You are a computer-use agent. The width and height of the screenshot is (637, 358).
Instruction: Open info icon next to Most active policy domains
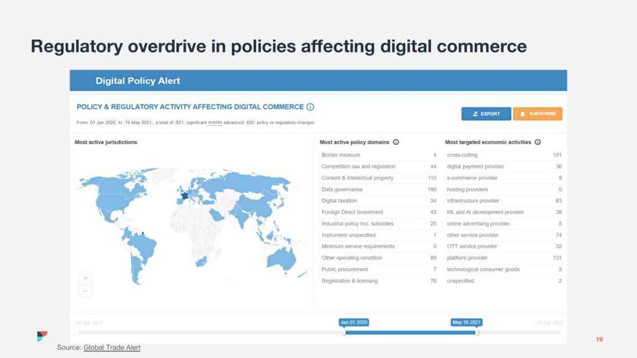pyautogui.click(x=396, y=142)
